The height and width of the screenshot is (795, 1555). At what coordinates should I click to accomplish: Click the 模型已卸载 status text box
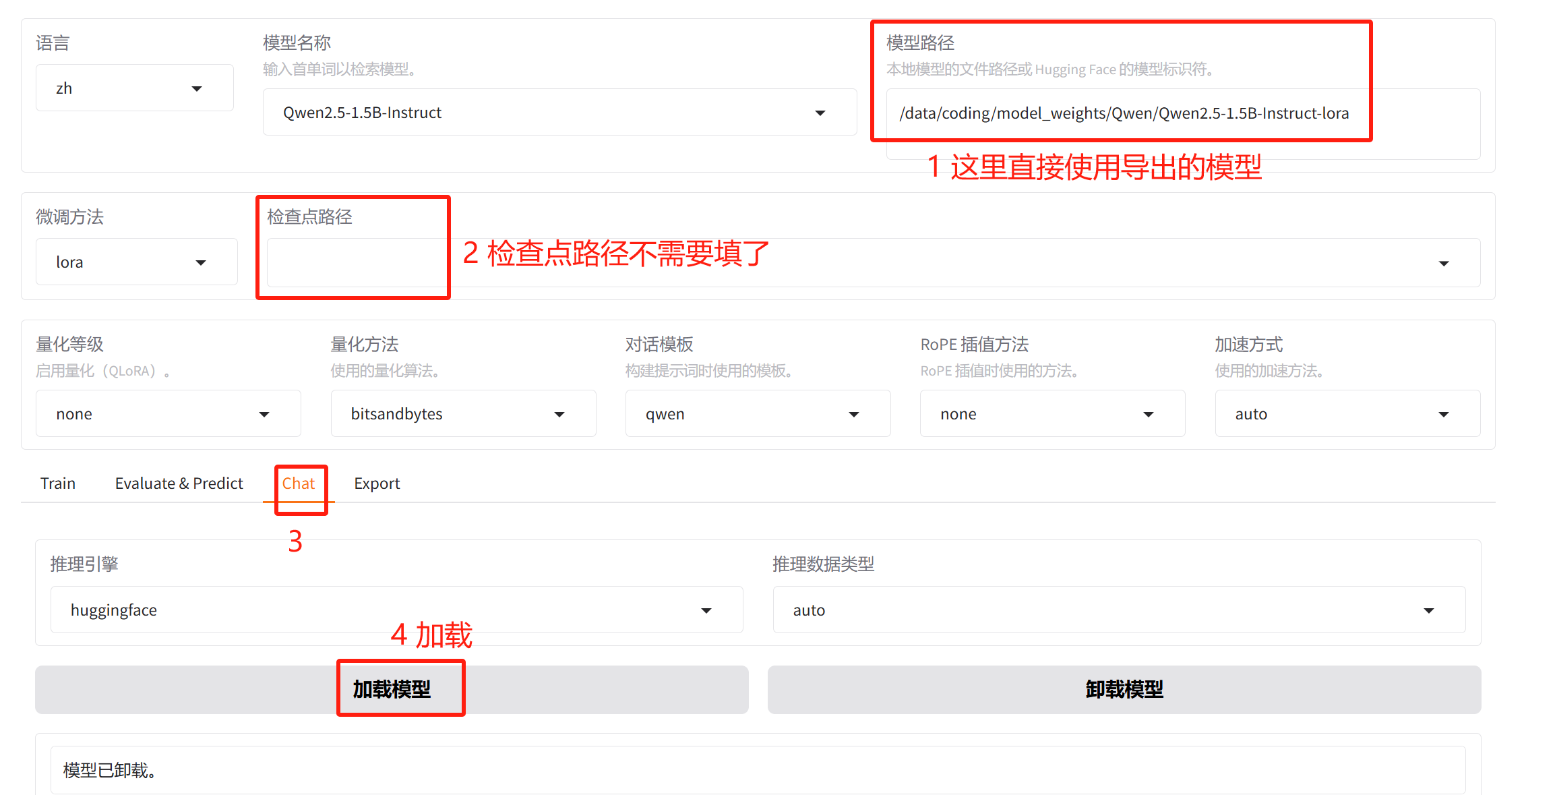point(758,770)
